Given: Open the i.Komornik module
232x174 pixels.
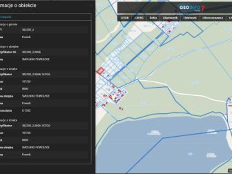Looking at the screenshot, I should [x=170, y=17].
